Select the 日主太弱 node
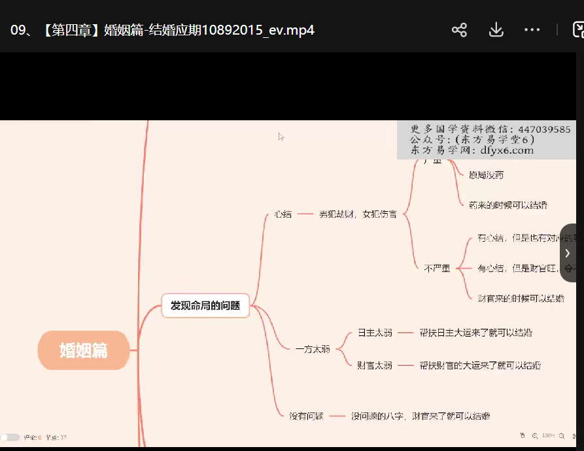 375,333
